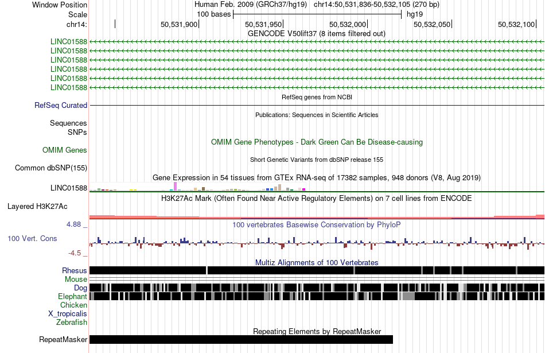Click the 100 bases scale bar
This screenshot has width=545, height=353.
(317, 14)
